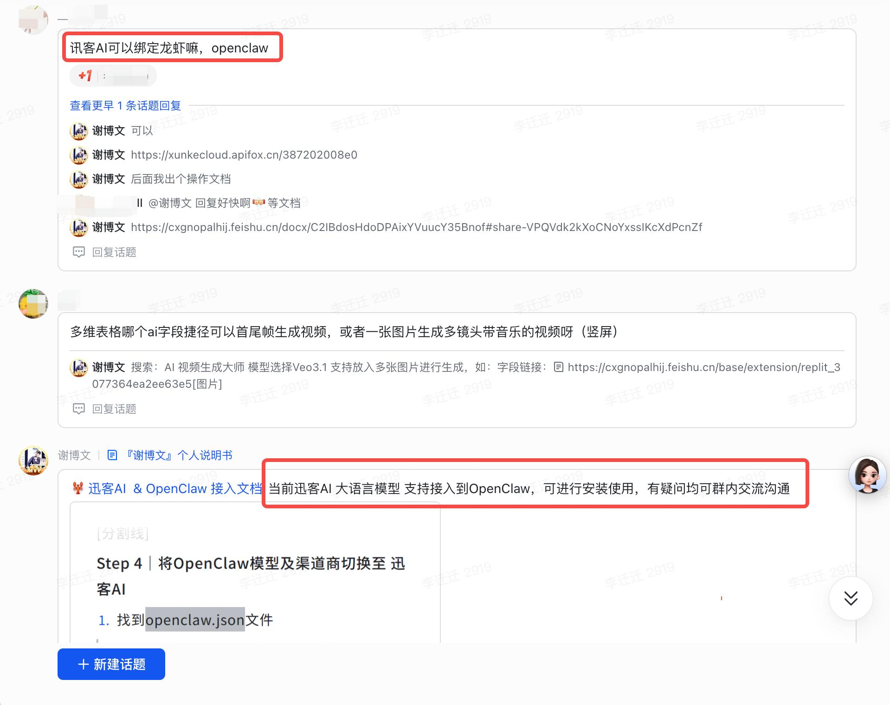
Task: Click 谢博文's avatar beside the apifox link
Action: tap(79, 155)
